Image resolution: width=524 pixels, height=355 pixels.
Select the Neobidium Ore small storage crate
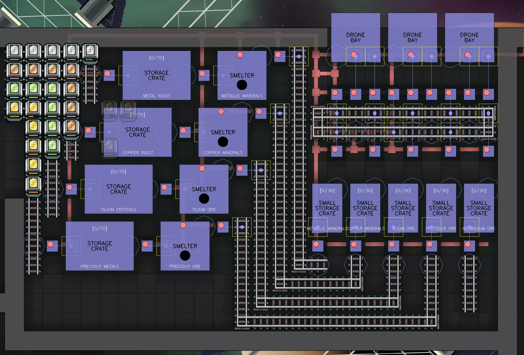pos(479,208)
